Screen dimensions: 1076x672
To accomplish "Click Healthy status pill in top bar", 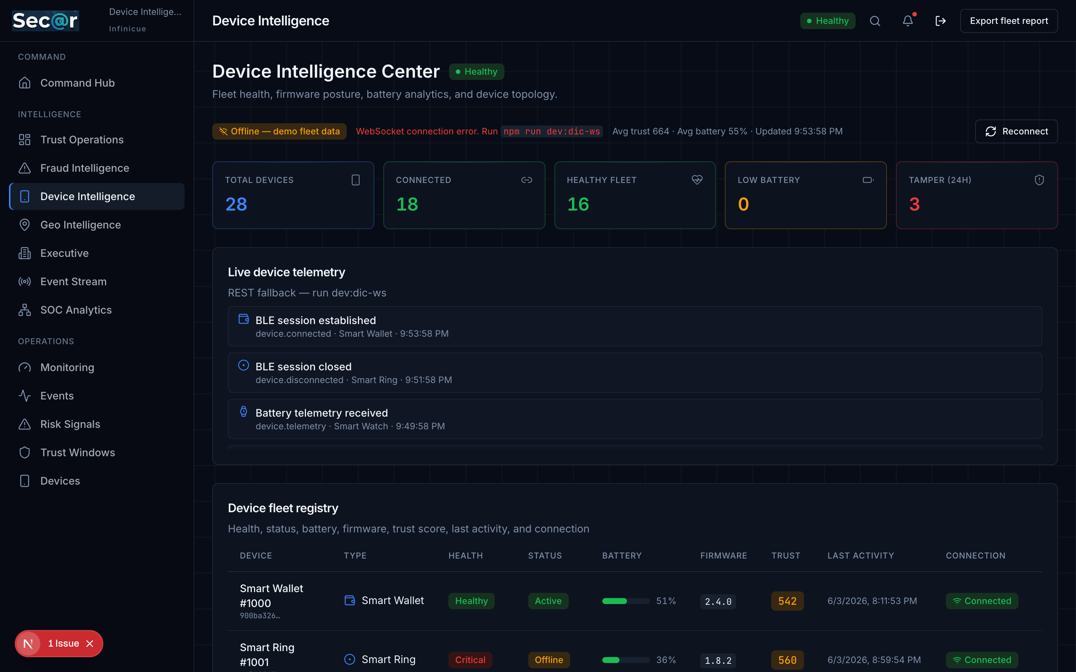I will click(x=828, y=21).
